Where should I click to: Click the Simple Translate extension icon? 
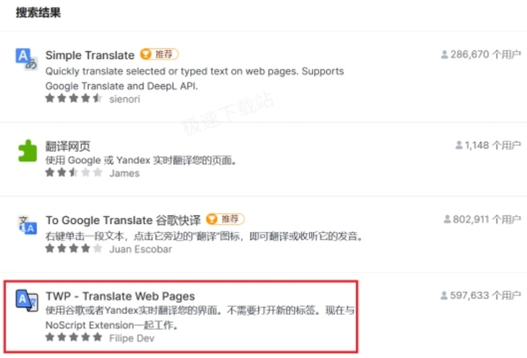pos(26,59)
